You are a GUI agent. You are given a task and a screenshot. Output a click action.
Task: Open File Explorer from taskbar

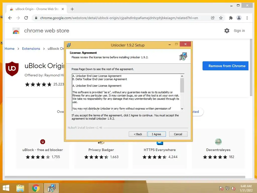click(20, 188)
